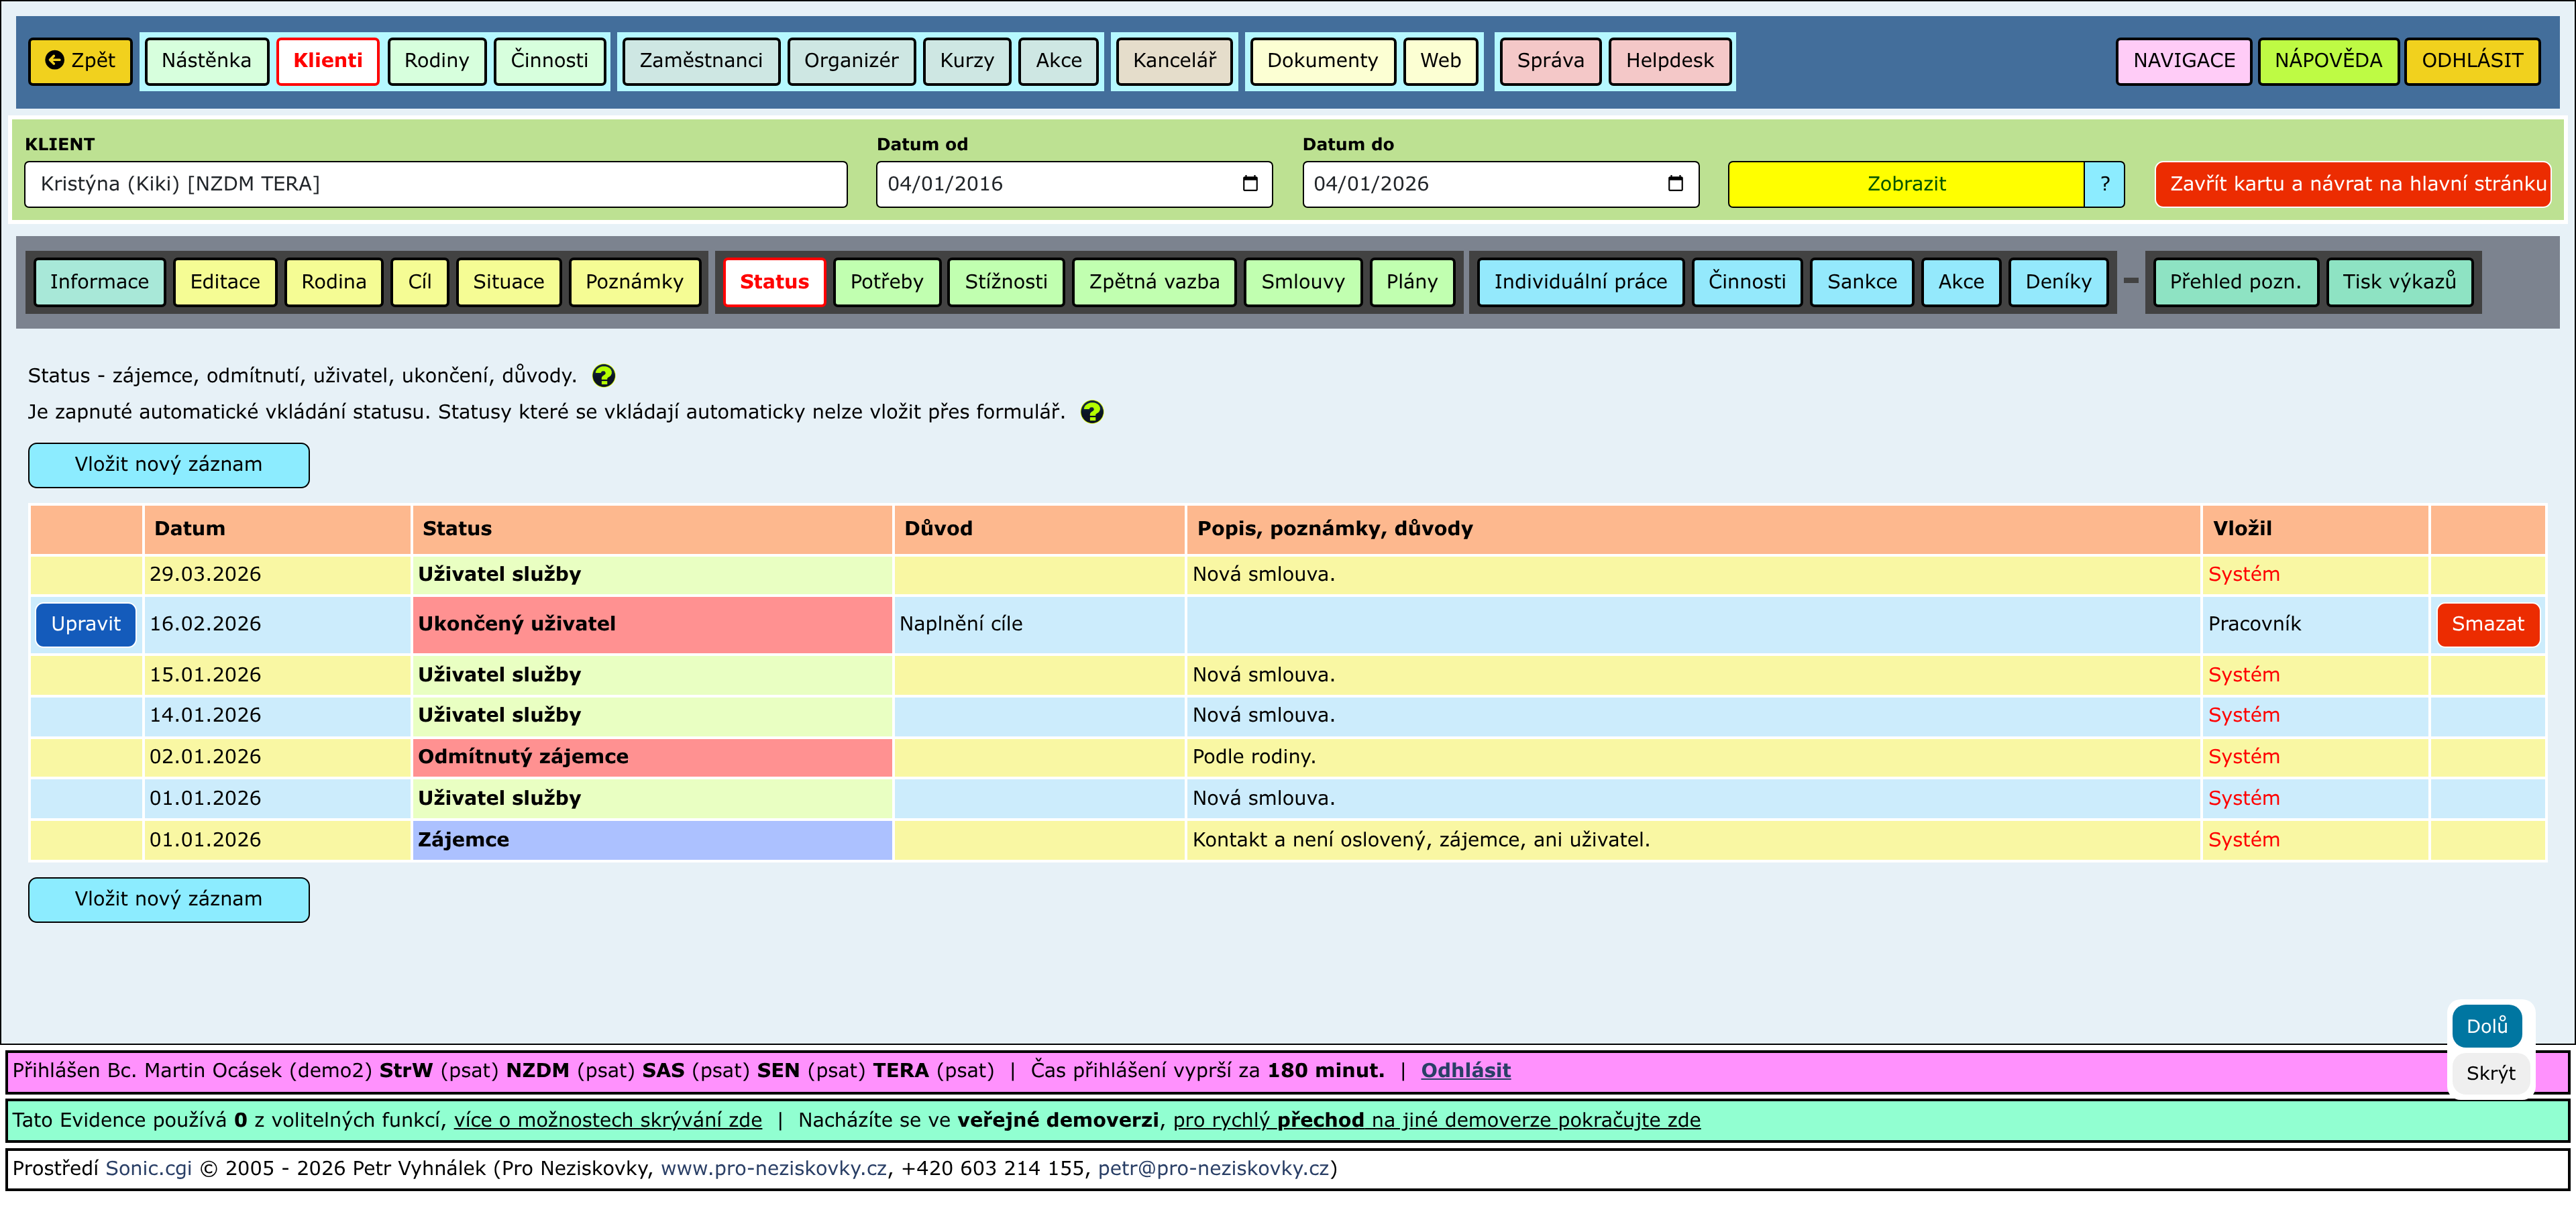Select the 'Odmítnutý zájemce' status cell
The width and height of the screenshot is (2576, 1226).
coord(652,757)
